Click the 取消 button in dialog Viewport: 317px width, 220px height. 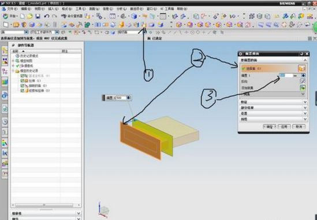[299, 126]
